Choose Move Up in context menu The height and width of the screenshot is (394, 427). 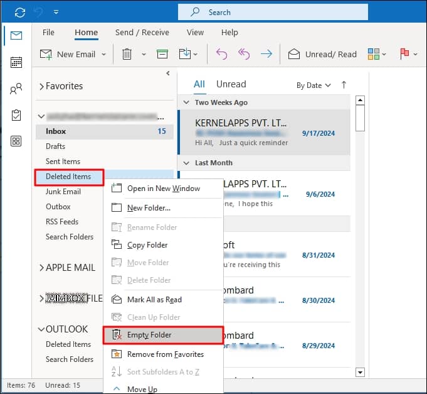(x=164, y=389)
